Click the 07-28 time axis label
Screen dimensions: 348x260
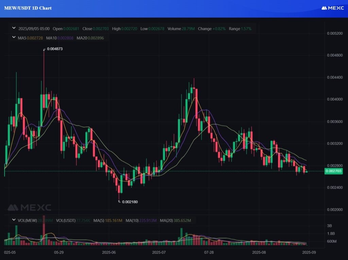209,253
